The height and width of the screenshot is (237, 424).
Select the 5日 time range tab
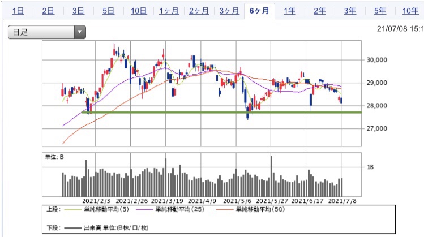click(109, 11)
